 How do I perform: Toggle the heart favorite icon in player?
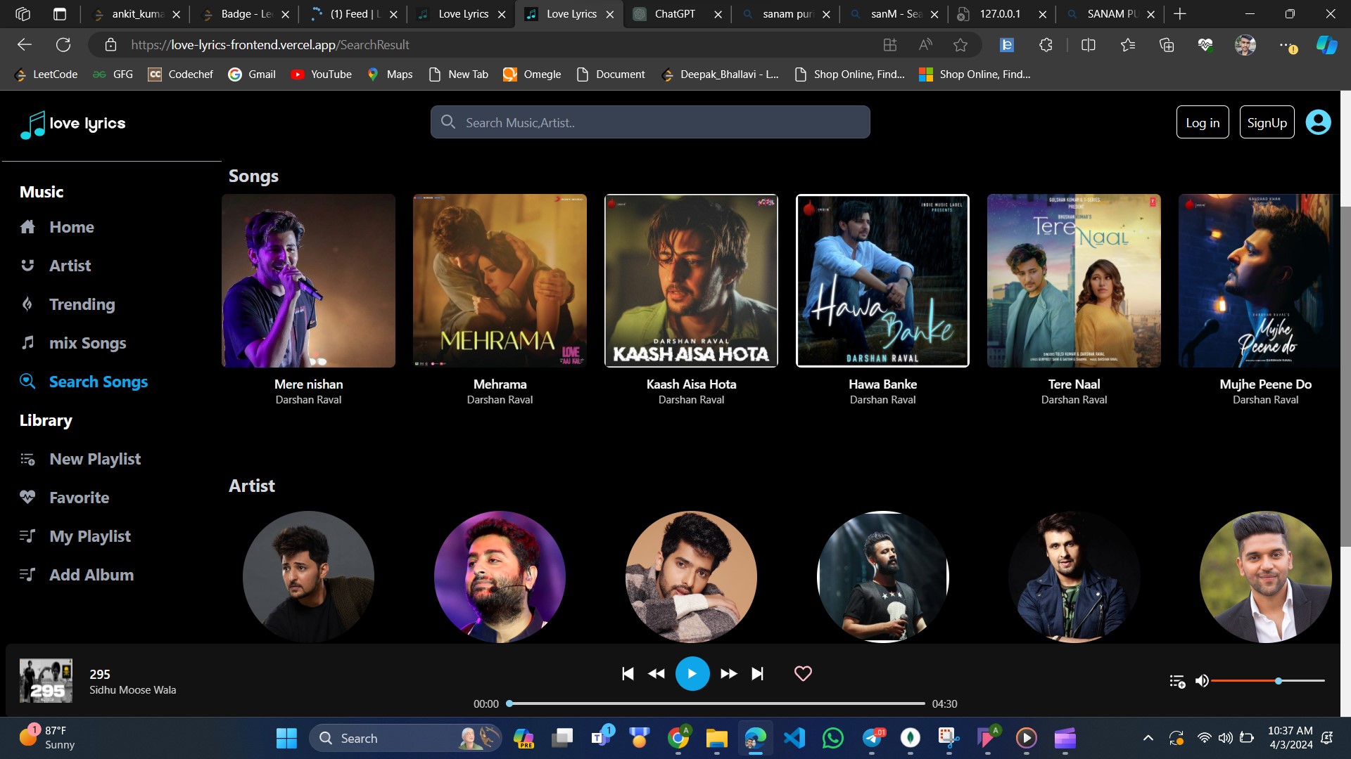[803, 673]
